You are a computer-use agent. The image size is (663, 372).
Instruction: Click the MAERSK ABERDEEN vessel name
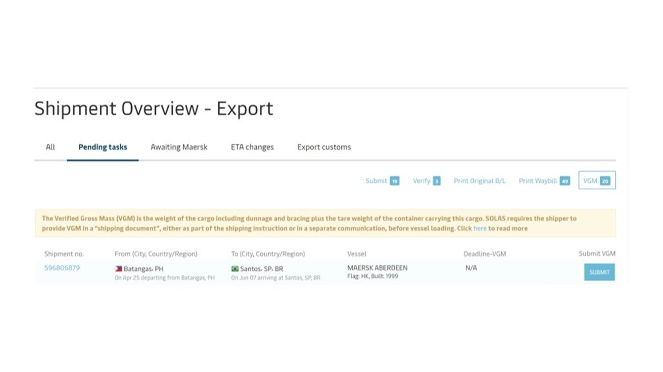point(377,268)
